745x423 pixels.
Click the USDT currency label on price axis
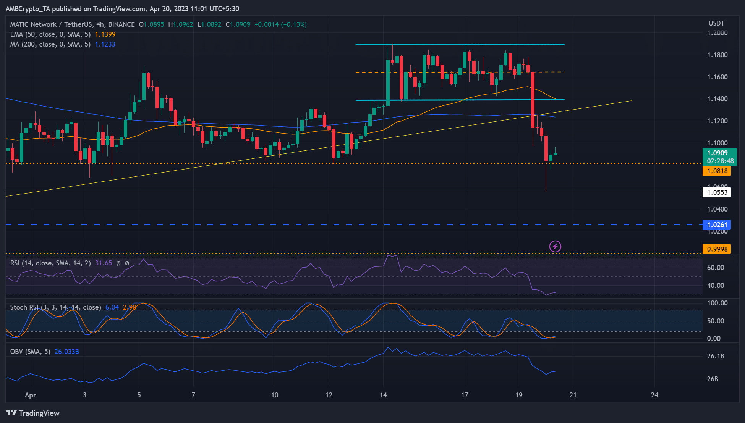(x=716, y=23)
